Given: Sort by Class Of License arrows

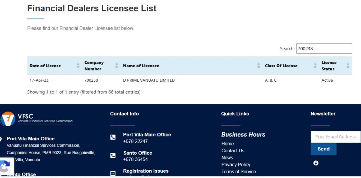Looking at the screenshot, I should coord(315,66).
